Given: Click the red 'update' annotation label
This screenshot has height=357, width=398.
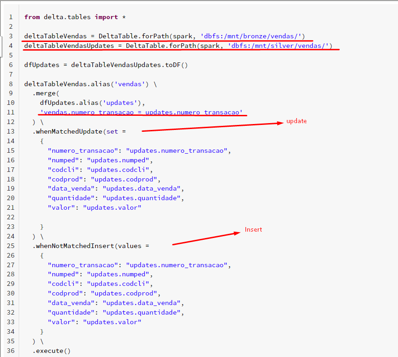Looking at the screenshot, I should pyautogui.click(x=296, y=121).
